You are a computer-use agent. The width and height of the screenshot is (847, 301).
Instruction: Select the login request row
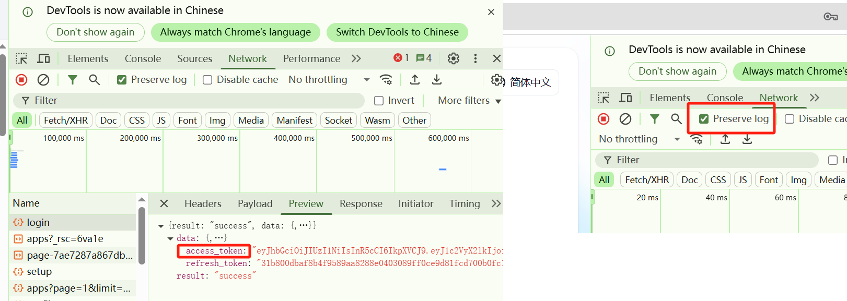[73, 222]
